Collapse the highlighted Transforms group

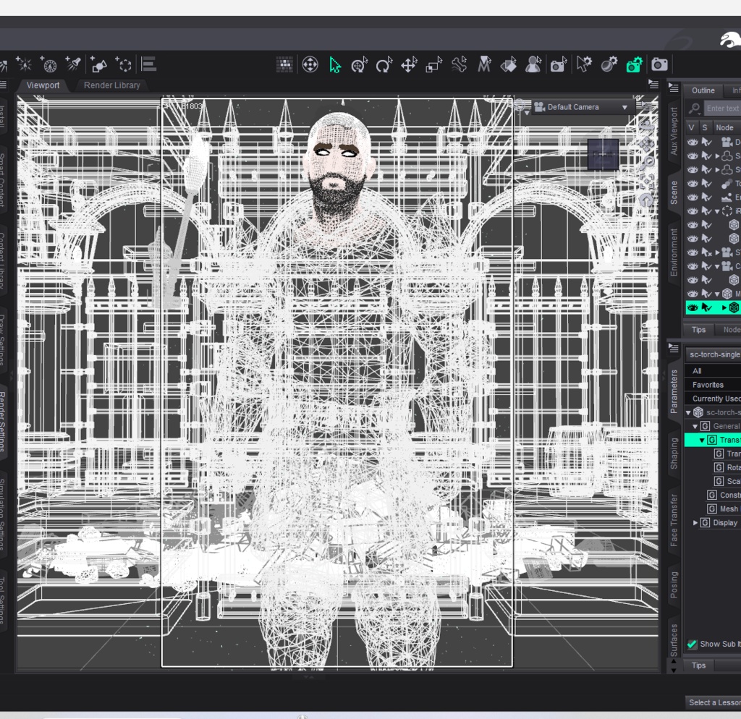pos(702,440)
